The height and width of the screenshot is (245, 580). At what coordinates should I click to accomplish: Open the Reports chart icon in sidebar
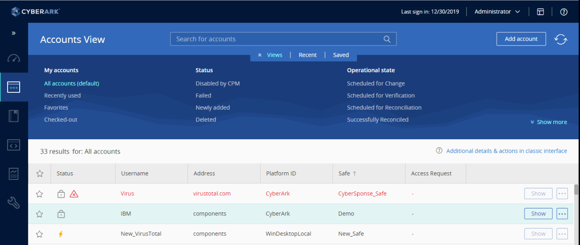14,174
